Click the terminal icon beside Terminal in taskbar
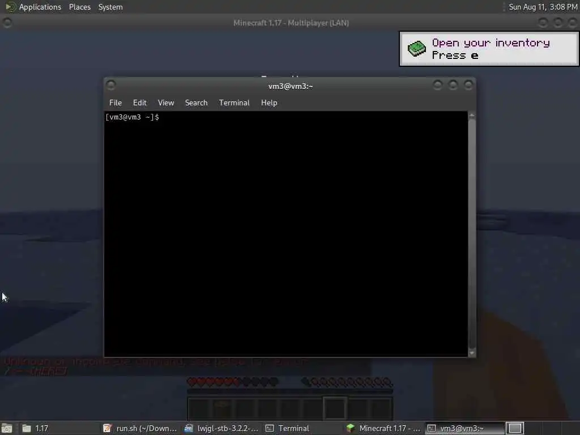 270,428
